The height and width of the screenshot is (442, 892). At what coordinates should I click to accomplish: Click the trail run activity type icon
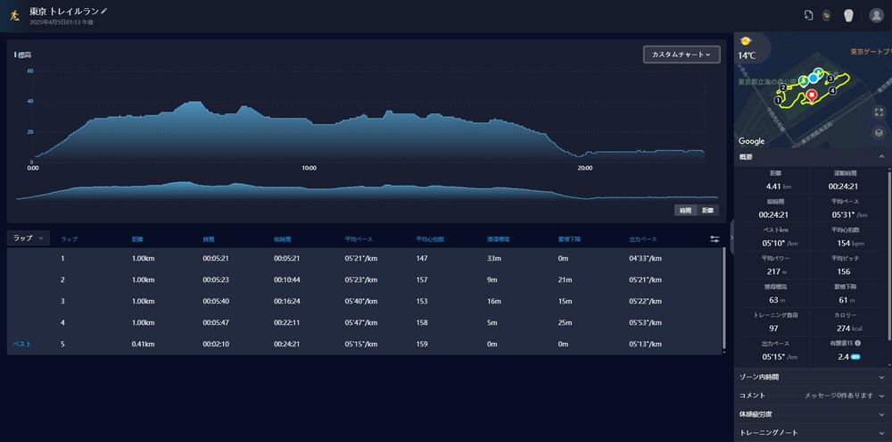[14, 15]
